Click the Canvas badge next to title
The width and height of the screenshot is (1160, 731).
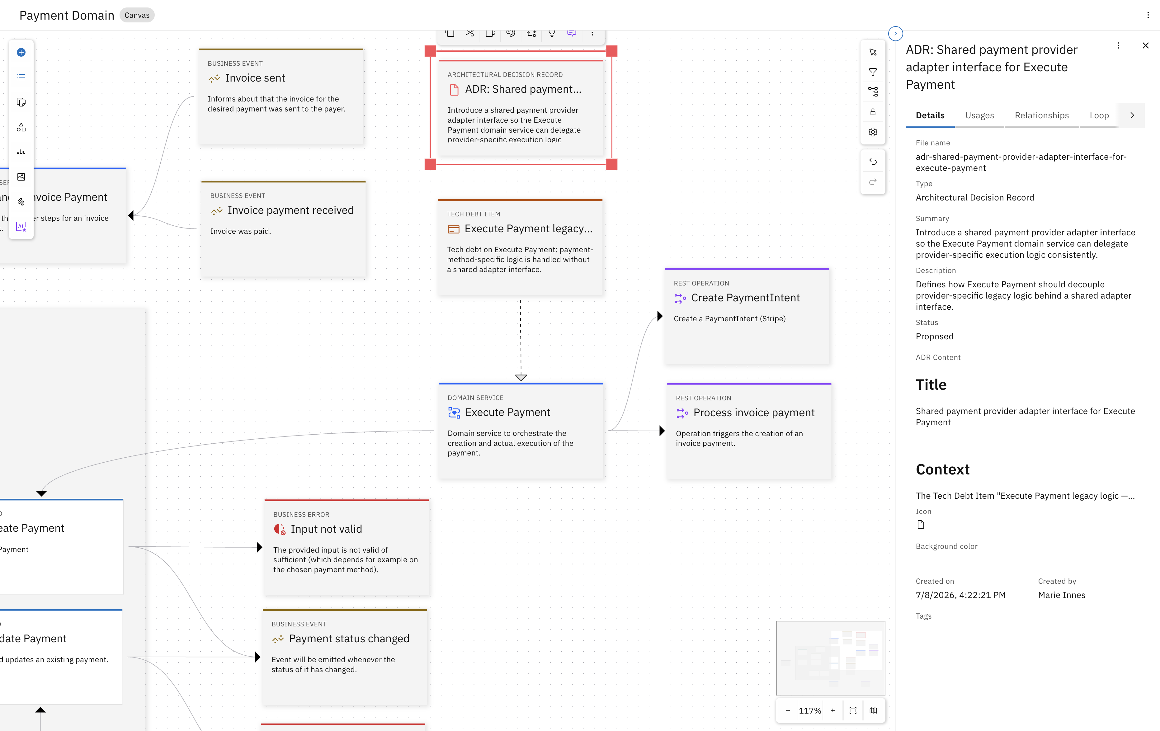(x=137, y=15)
